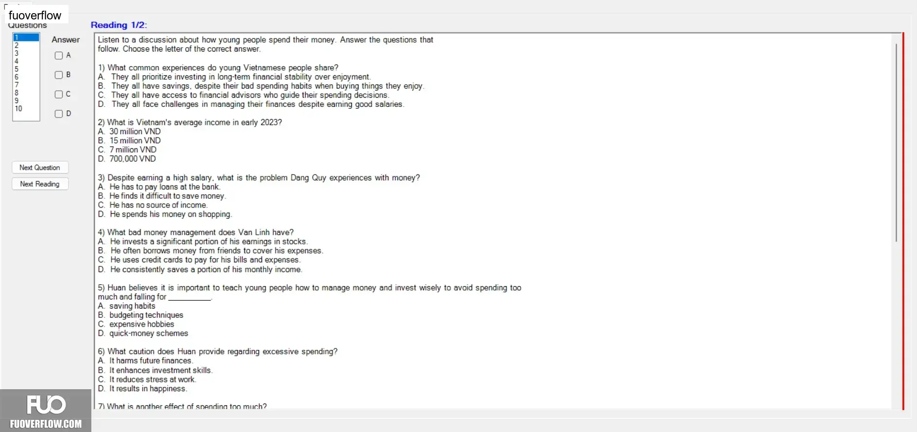Click the fuoverflow title label
The image size is (917, 432).
[35, 15]
